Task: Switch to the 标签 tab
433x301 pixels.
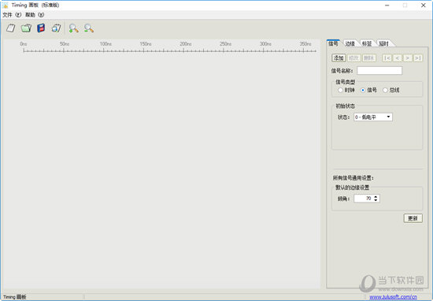Action: click(367, 43)
